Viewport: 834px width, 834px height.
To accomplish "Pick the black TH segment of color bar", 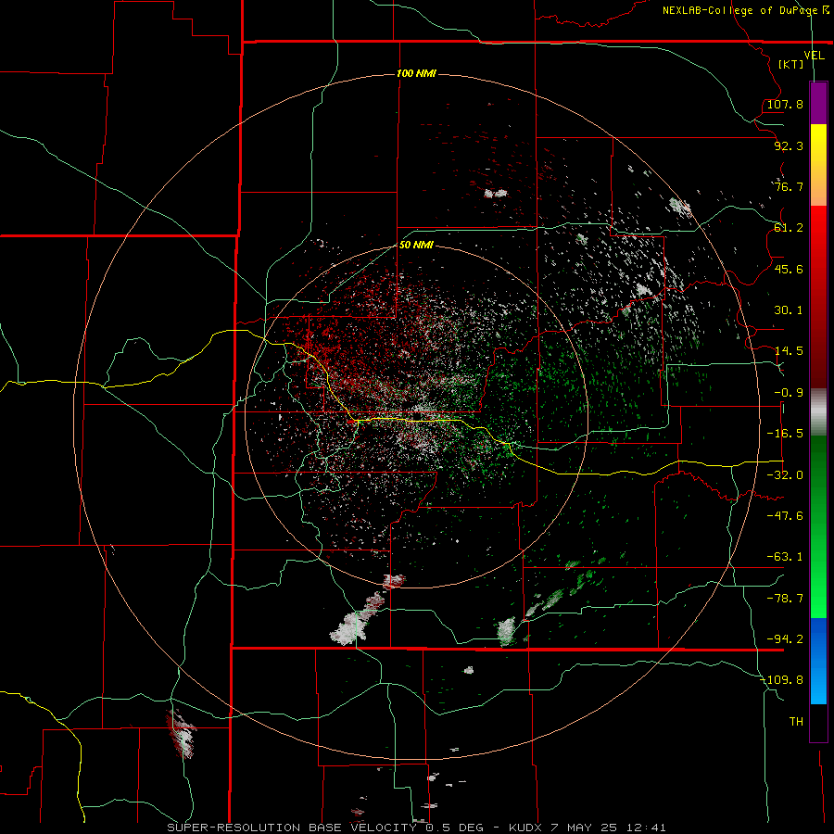I will click(x=818, y=723).
